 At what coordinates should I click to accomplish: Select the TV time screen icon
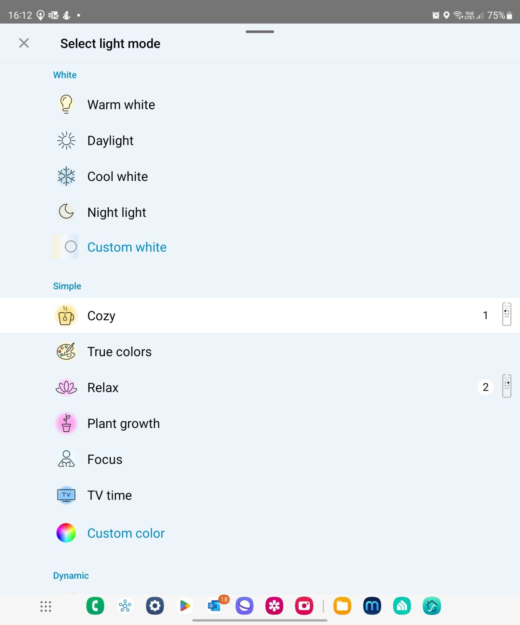pos(66,495)
